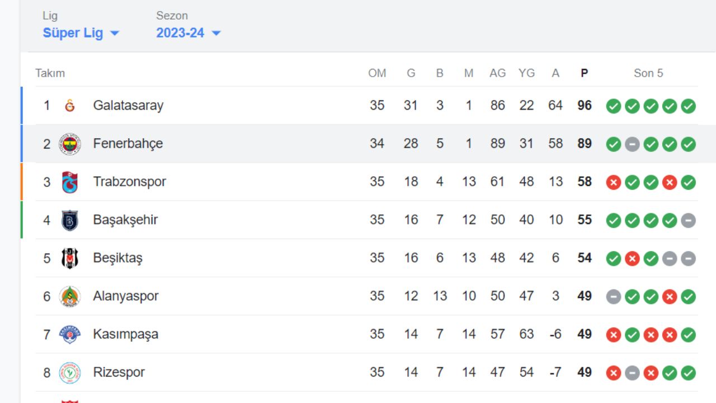Open the Beşiktaş team name link

[x=117, y=258]
